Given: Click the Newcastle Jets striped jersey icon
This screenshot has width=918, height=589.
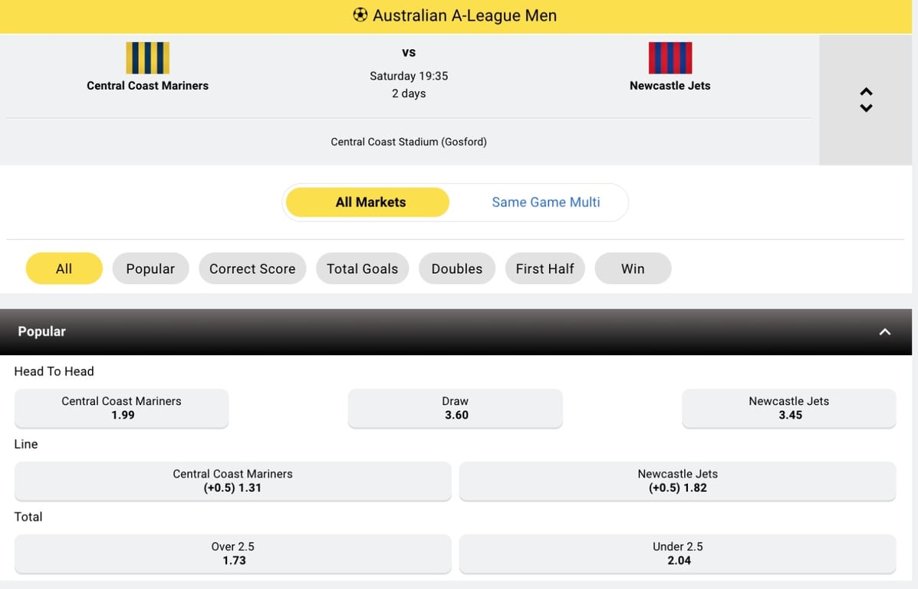Looking at the screenshot, I should (670, 58).
